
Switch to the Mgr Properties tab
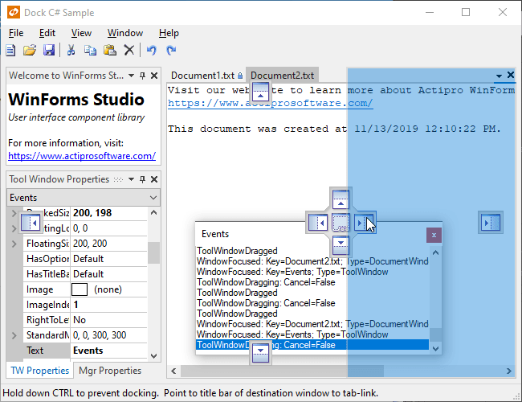point(109,371)
